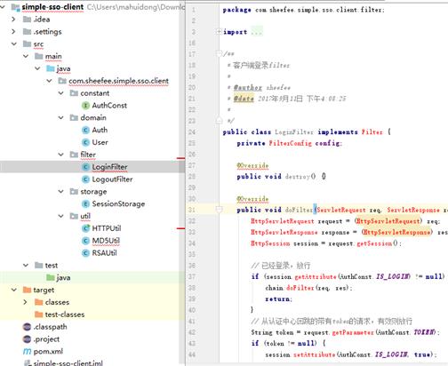Select the AuthConst interface icon

click(x=85, y=106)
